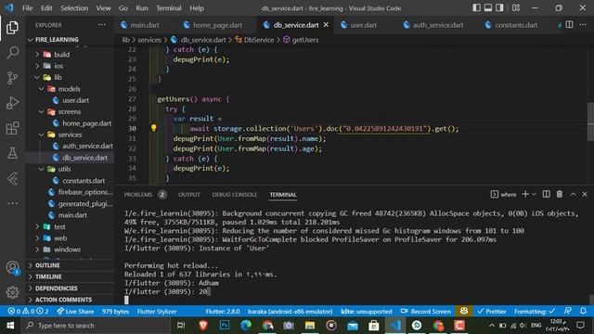Image resolution: width=594 pixels, height=334 pixels.
Task: Switch to main.dart tab
Action: pos(145,25)
